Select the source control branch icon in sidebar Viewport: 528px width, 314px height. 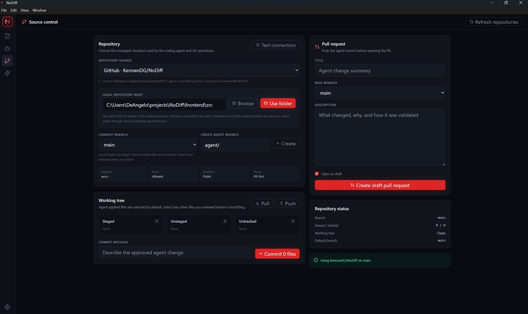click(x=7, y=61)
